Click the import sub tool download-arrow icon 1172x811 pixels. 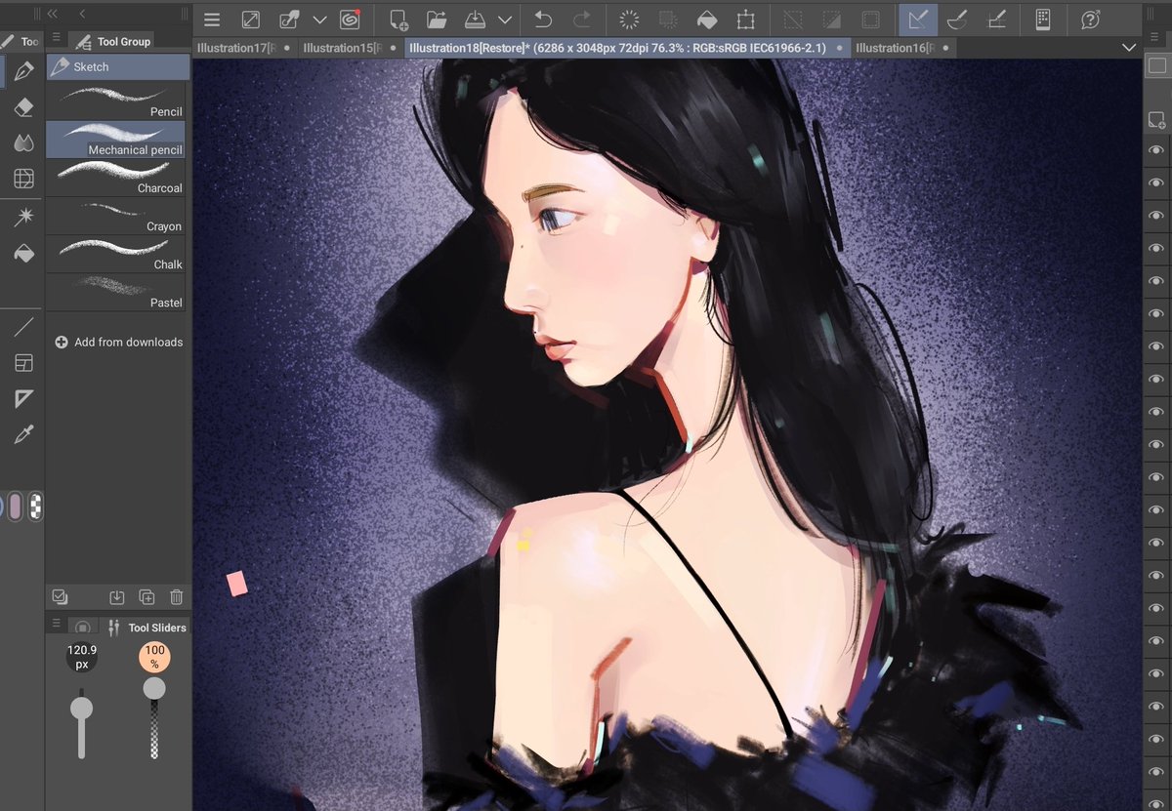(x=117, y=597)
